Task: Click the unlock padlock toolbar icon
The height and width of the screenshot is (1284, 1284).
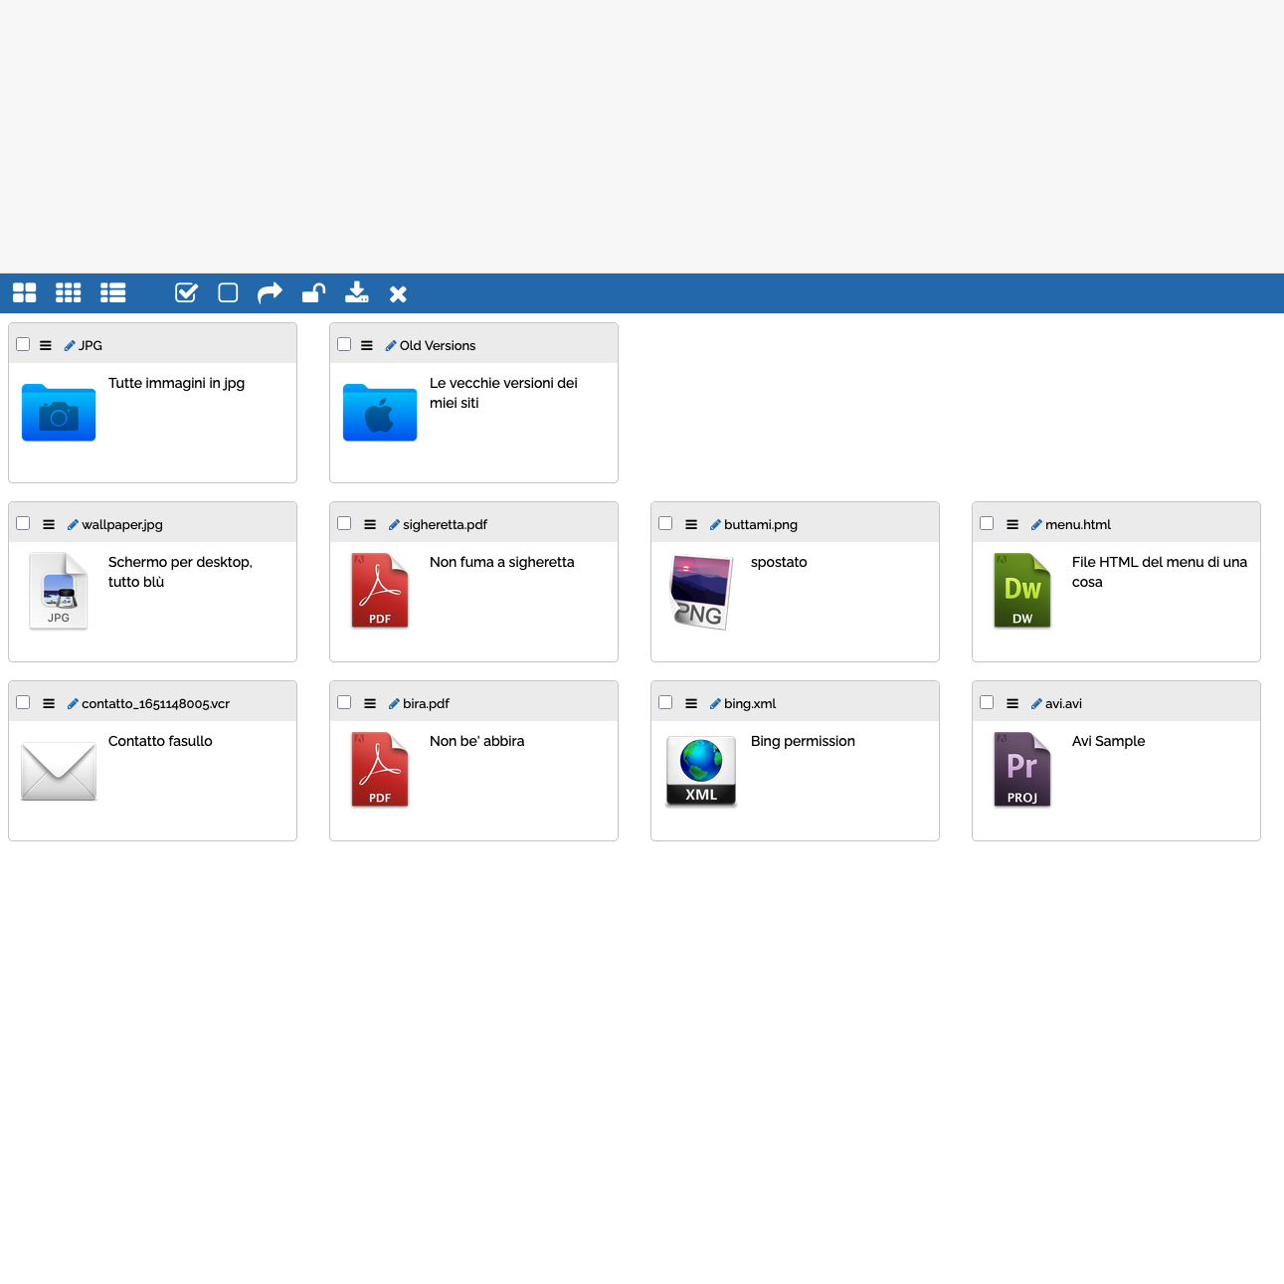Action: pos(313,292)
